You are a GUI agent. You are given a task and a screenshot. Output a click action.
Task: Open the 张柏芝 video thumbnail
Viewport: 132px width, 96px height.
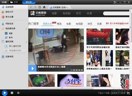(122, 37)
